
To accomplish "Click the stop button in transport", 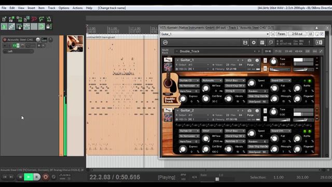I will pyautogui.click(x=20, y=177).
